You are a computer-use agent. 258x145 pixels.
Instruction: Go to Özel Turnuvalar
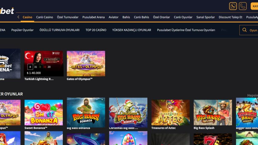point(68,17)
